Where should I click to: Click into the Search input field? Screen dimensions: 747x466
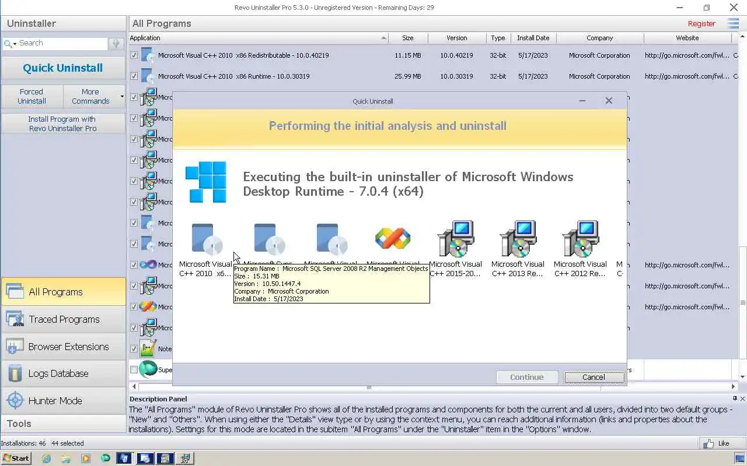62,44
